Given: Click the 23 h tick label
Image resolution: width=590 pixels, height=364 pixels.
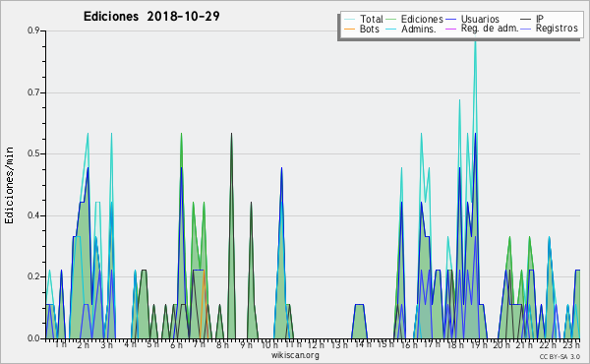Looking at the screenshot, I should point(570,344).
